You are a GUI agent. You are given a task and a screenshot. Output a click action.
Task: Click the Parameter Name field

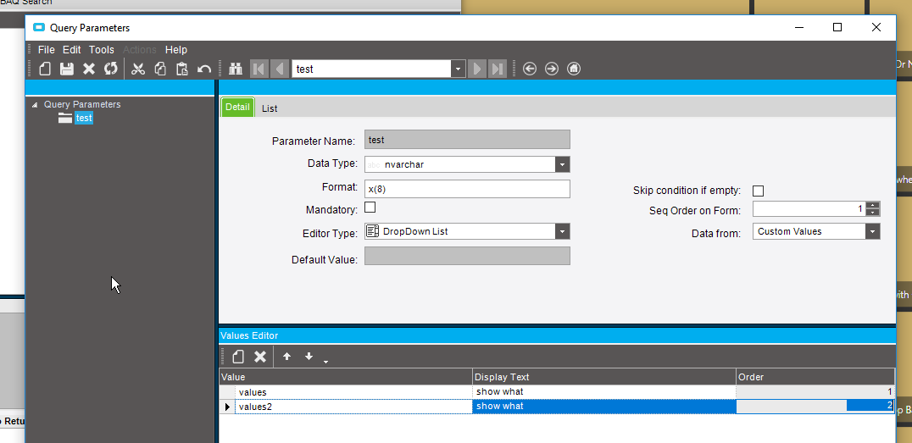click(467, 140)
